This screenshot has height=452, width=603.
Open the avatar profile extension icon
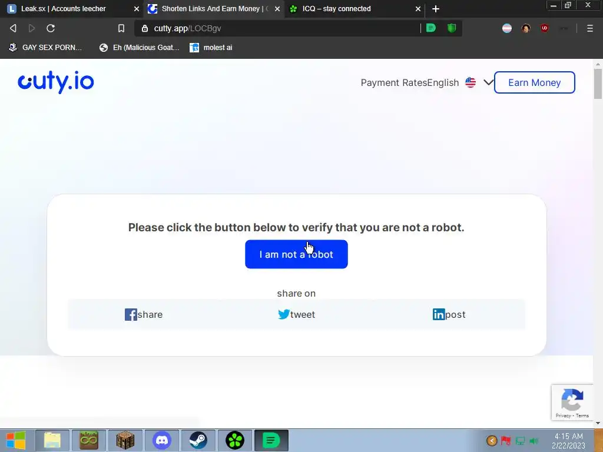pos(526,28)
